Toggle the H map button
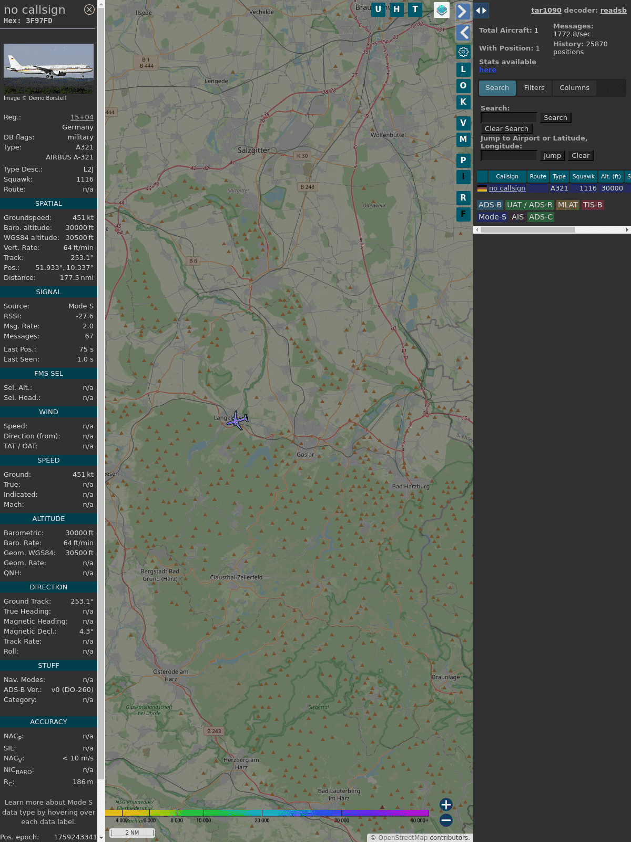Viewport: 631px width, 842px height. (x=396, y=9)
